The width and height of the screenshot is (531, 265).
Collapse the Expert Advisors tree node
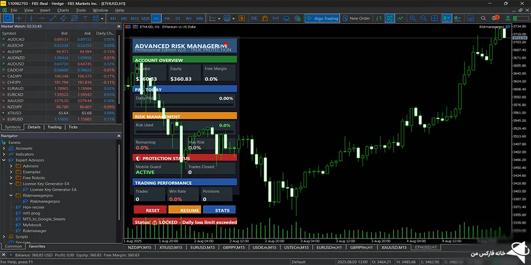[x=5, y=160]
